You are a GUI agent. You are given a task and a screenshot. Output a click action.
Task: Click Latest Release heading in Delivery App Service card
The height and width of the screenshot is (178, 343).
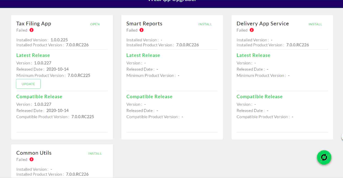[253, 55]
